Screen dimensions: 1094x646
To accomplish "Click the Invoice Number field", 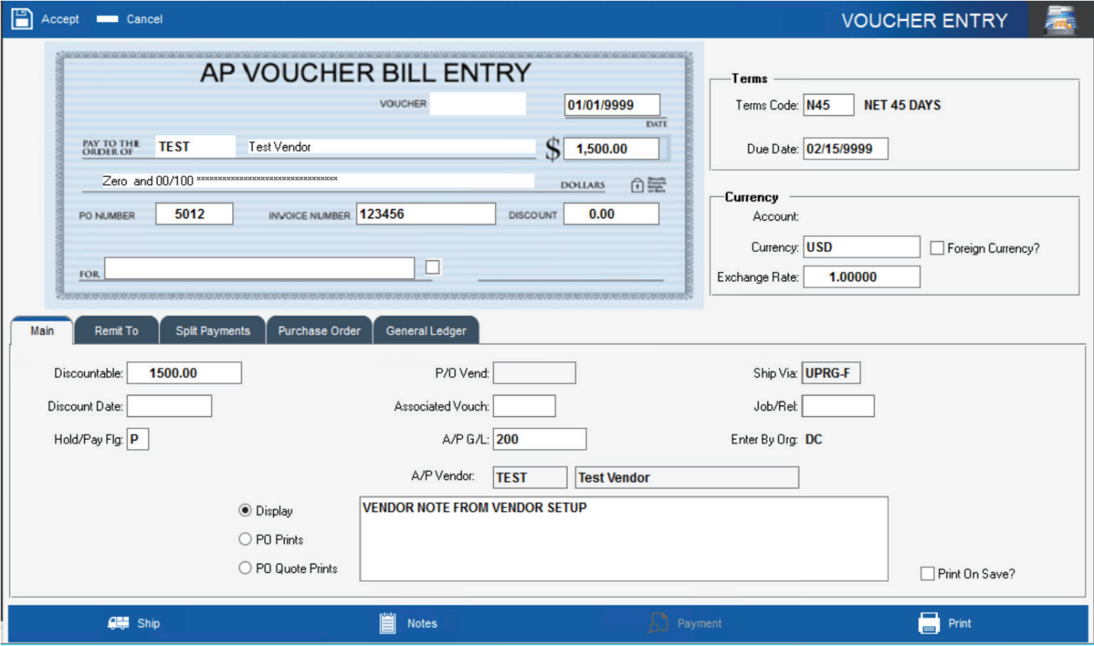I will coord(424,214).
